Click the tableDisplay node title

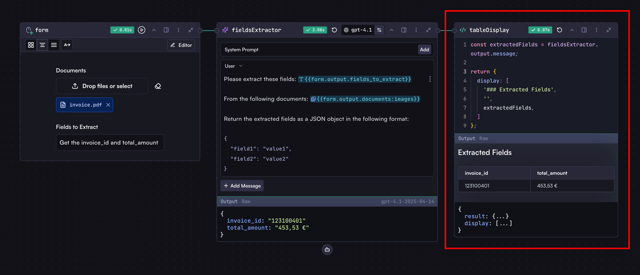pyautogui.click(x=489, y=30)
